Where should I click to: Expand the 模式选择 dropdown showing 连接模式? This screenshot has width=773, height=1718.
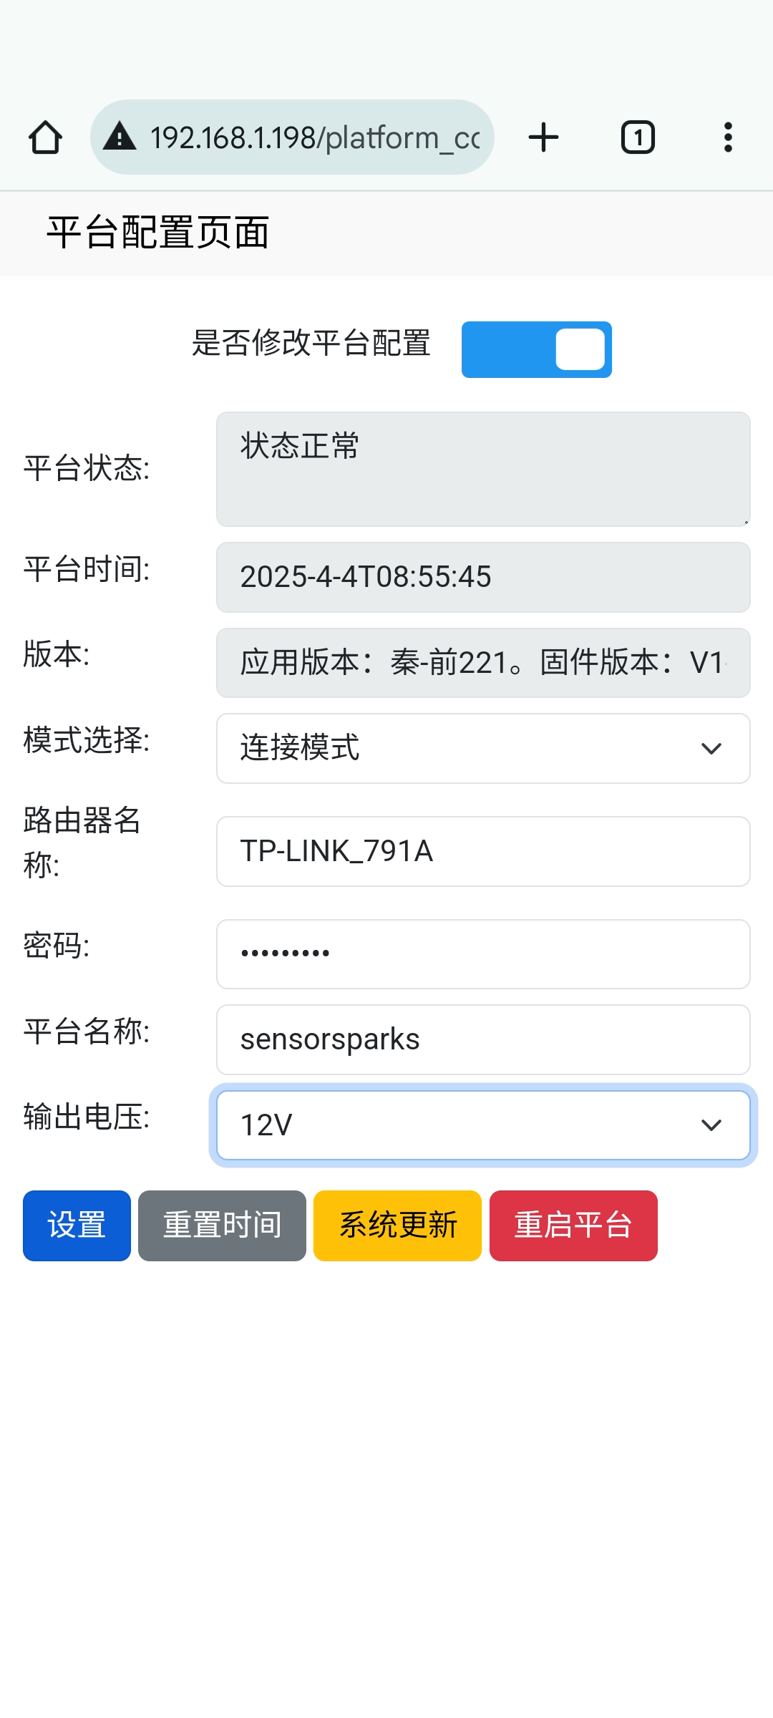point(483,748)
